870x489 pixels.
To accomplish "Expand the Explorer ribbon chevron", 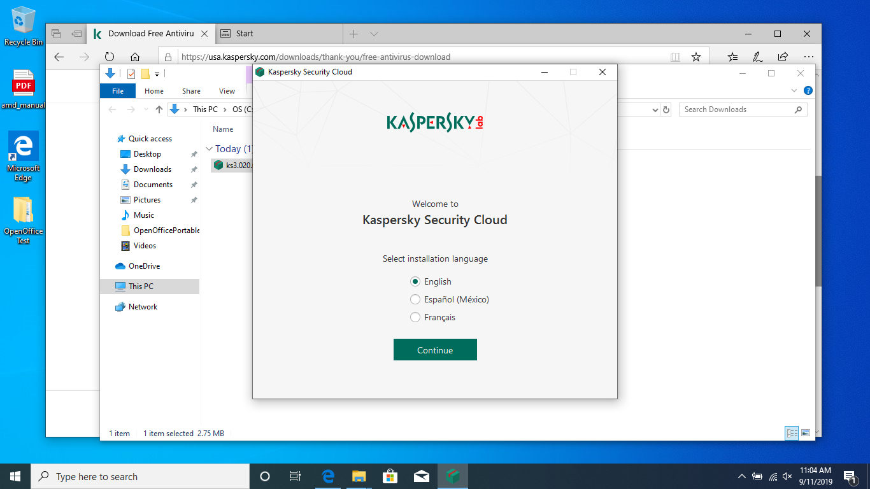I will pyautogui.click(x=794, y=91).
